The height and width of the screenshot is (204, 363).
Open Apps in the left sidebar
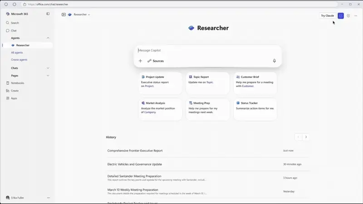click(14, 98)
